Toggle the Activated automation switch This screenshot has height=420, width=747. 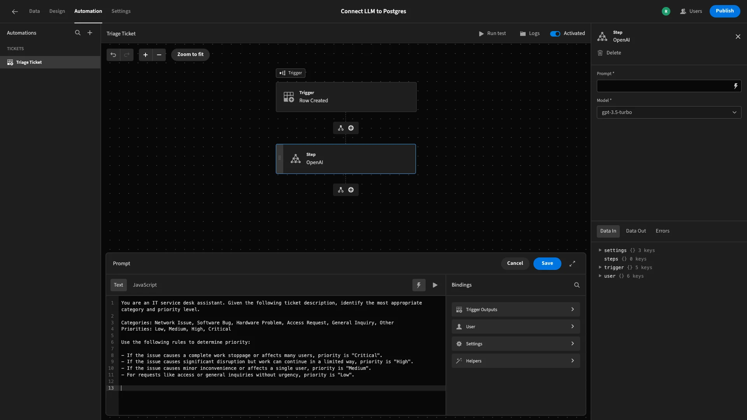tap(555, 34)
